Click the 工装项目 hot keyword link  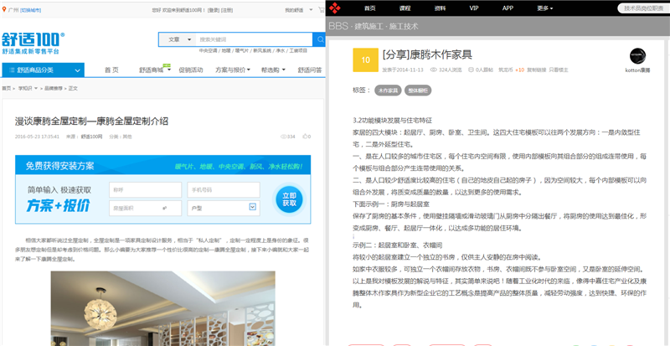(298, 50)
